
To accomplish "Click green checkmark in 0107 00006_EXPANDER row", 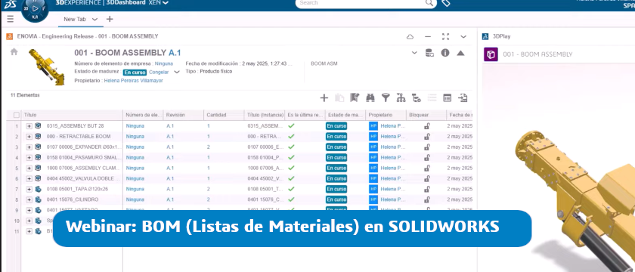I will coord(291,147).
